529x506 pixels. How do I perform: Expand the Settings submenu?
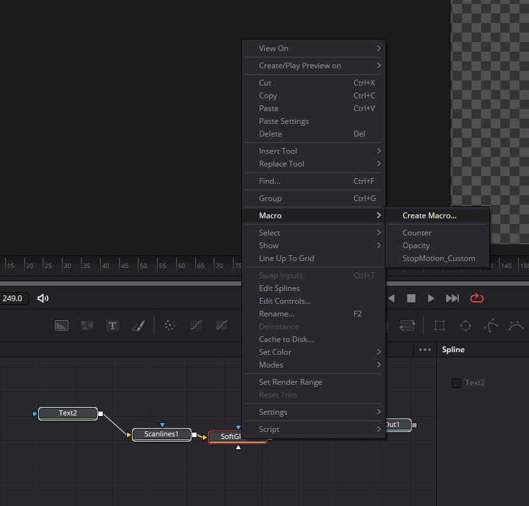pyautogui.click(x=314, y=412)
